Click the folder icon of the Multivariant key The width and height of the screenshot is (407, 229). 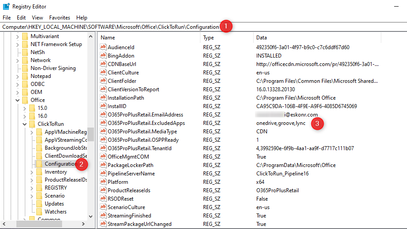coord(25,36)
